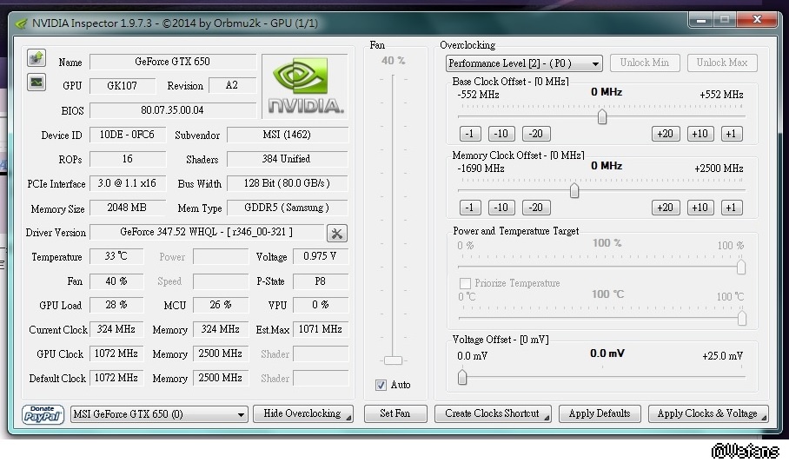Increase Memory Clock Offset by +10
This screenshot has width=789, height=469.
699,208
